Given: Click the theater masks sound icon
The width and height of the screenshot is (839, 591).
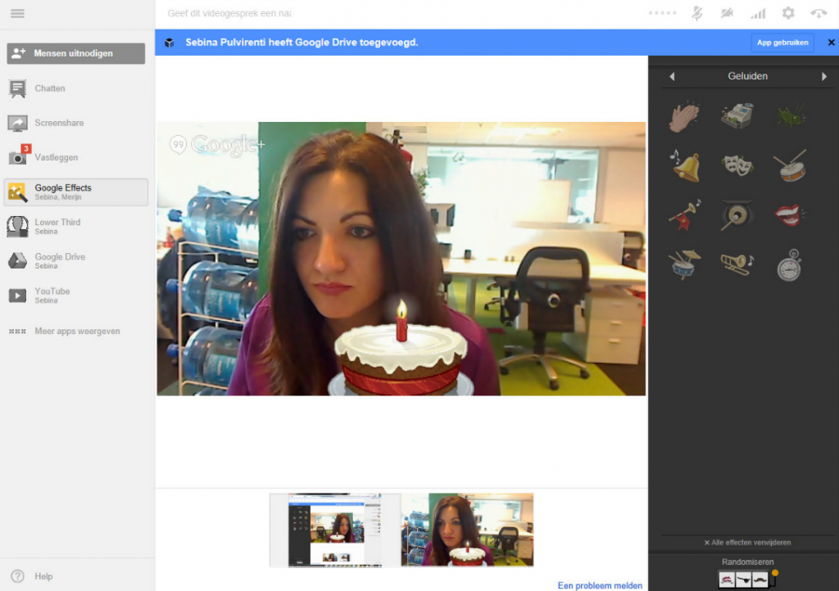Looking at the screenshot, I should 737,165.
